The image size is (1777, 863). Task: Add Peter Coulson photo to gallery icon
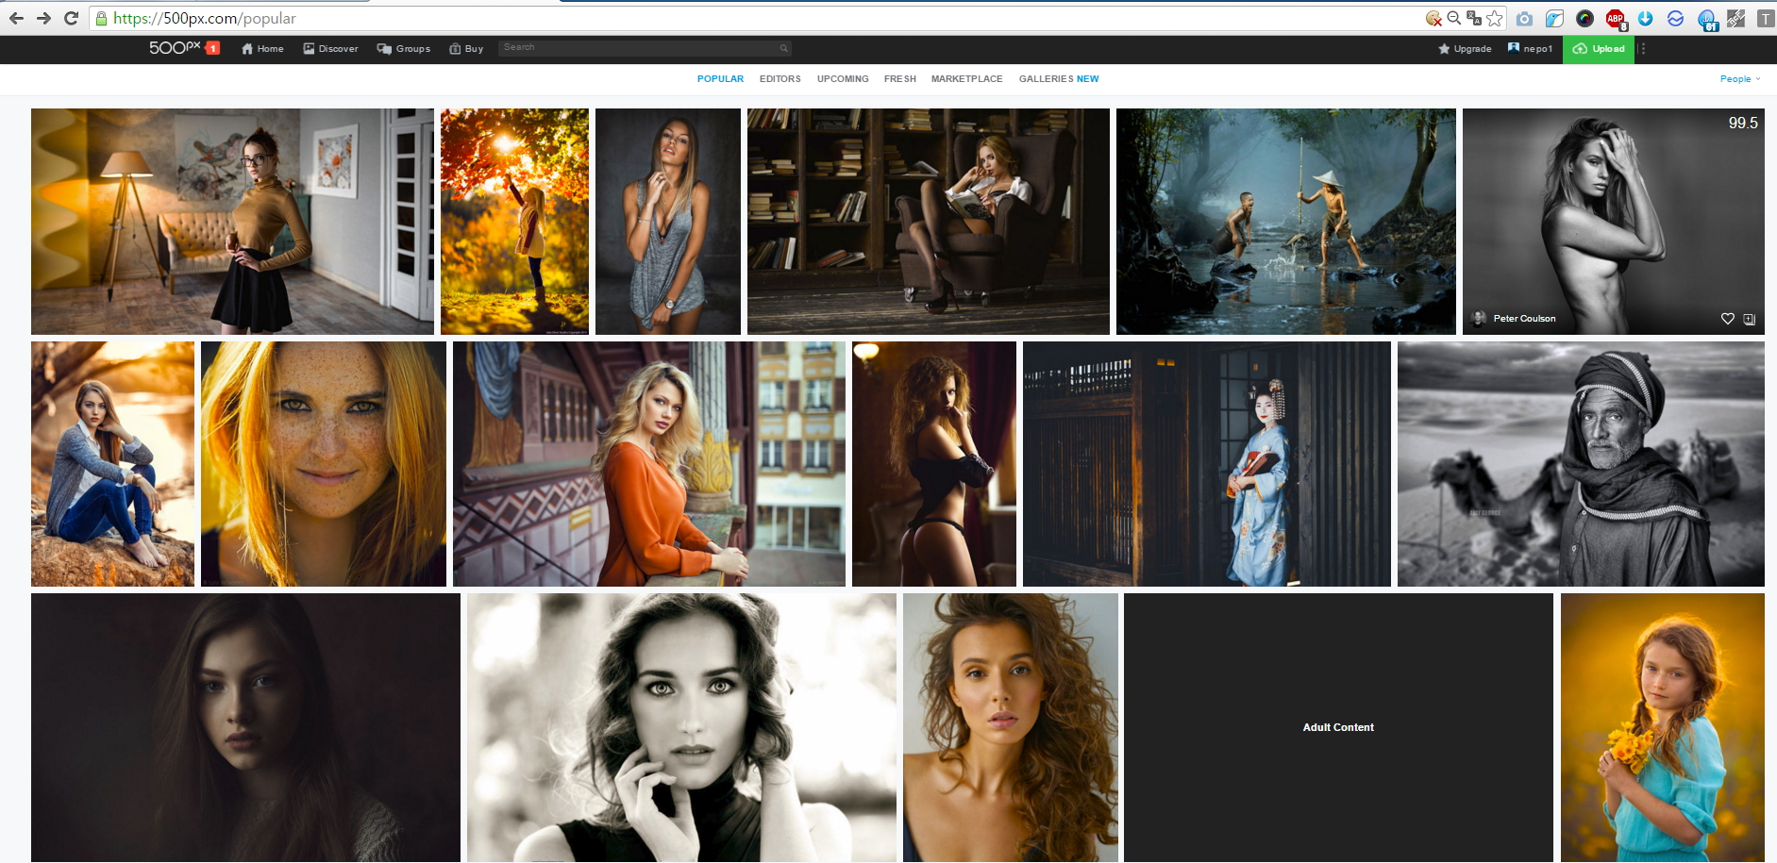[1750, 319]
